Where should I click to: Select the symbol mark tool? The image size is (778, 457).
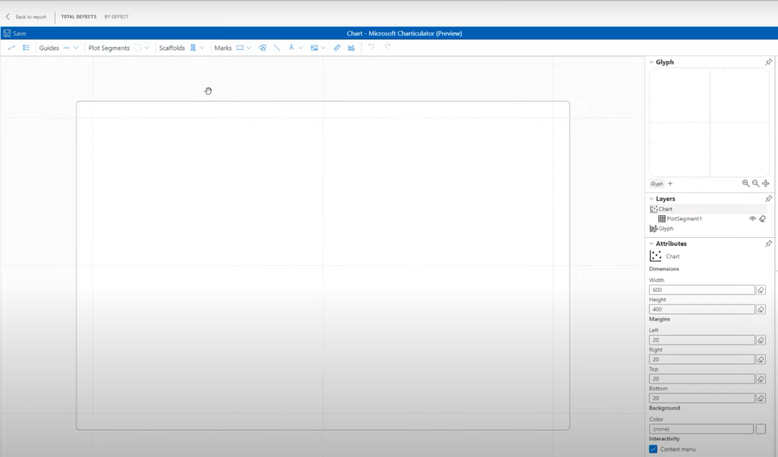[x=262, y=48]
